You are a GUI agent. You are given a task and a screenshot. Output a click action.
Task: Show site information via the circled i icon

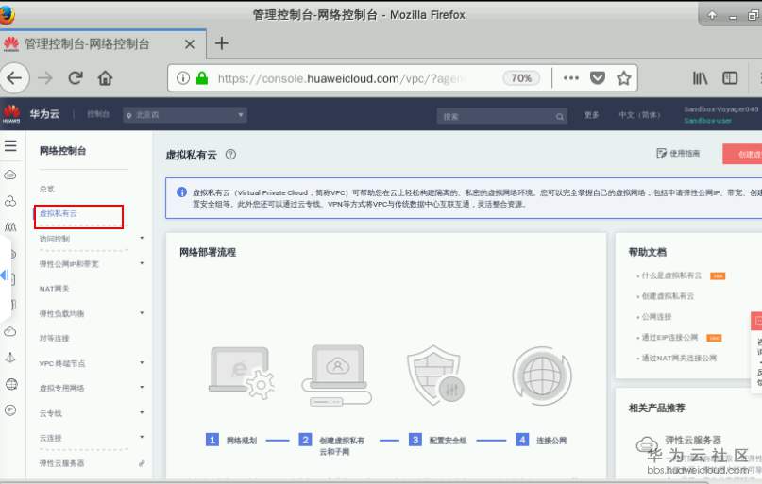pyautogui.click(x=183, y=77)
